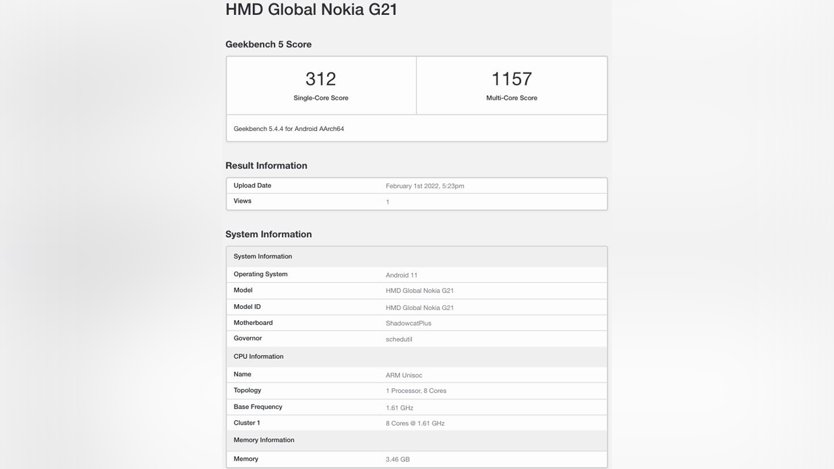Click the Single-Core Score label

pos(321,98)
